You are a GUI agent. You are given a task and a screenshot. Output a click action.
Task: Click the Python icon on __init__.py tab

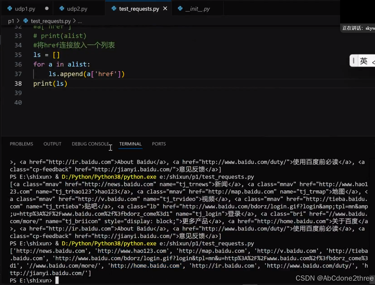click(x=180, y=9)
